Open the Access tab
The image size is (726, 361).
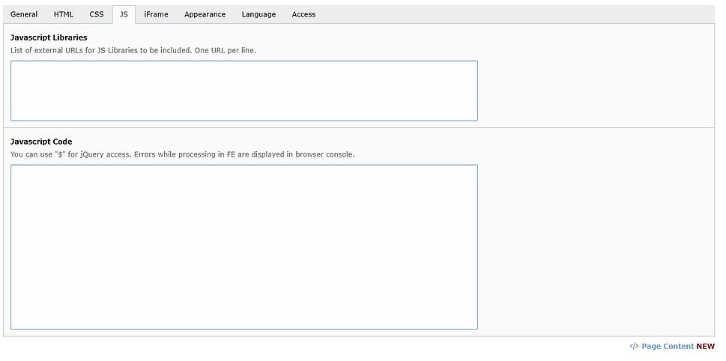coord(303,14)
